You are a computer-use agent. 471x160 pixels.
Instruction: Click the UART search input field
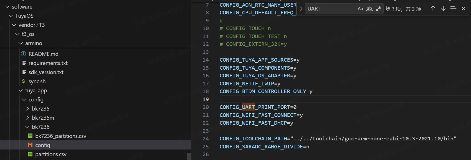pyautogui.click(x=330, y=9)
